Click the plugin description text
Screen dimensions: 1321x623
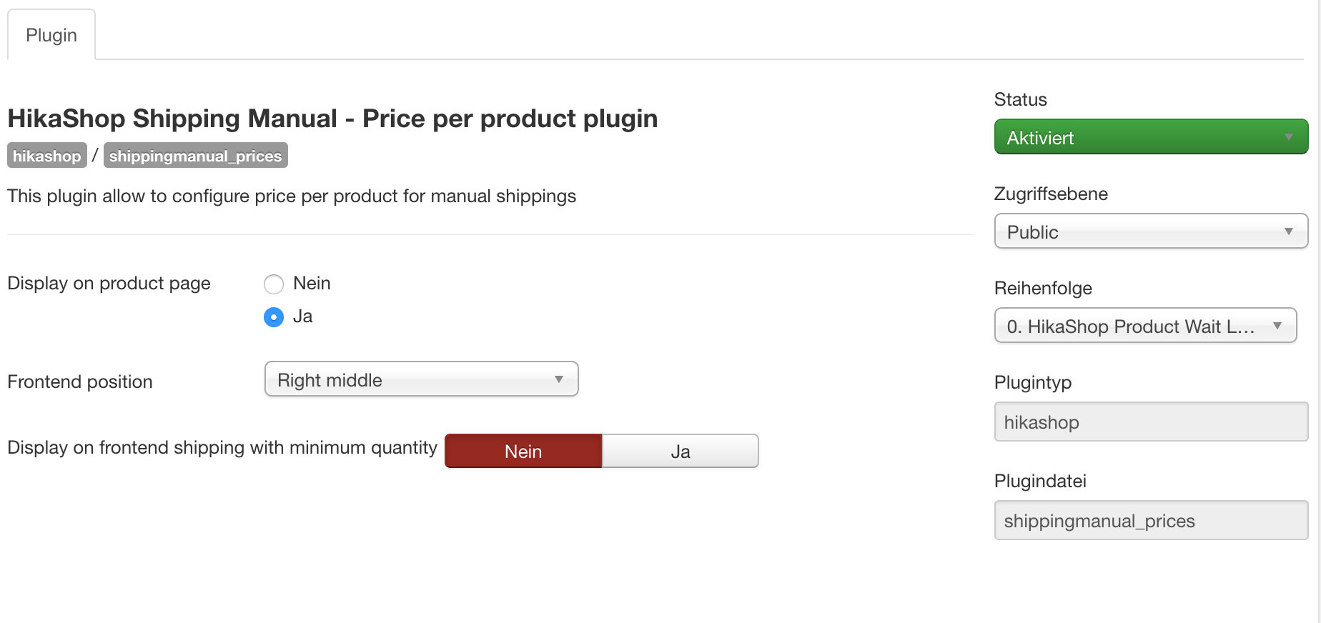(292, 196)
